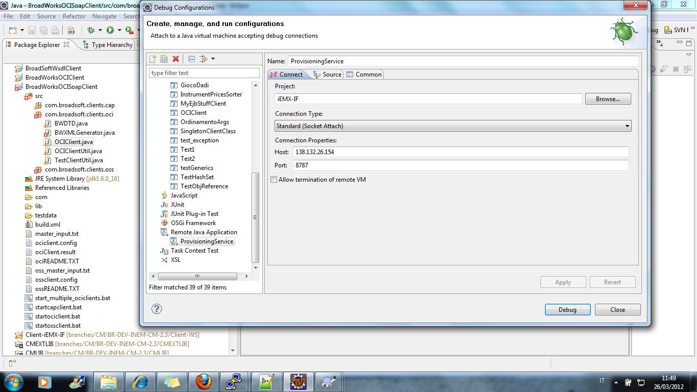
Task: Filter launch configurations in the tree
Action: point(204,72)
